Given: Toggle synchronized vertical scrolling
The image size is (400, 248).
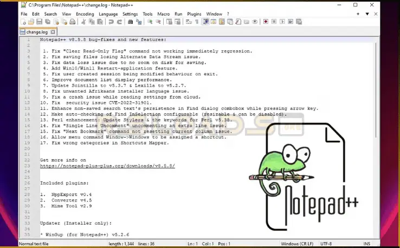Looking at the screenshot, I should coord(169,22).
